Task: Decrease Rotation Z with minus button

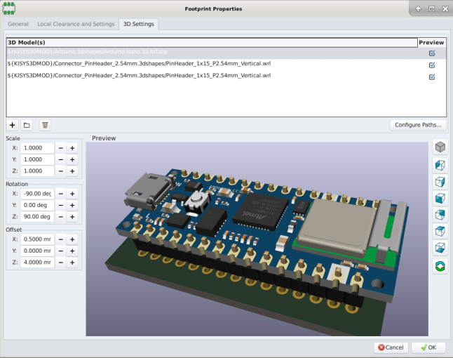Action: coord(61,217)
